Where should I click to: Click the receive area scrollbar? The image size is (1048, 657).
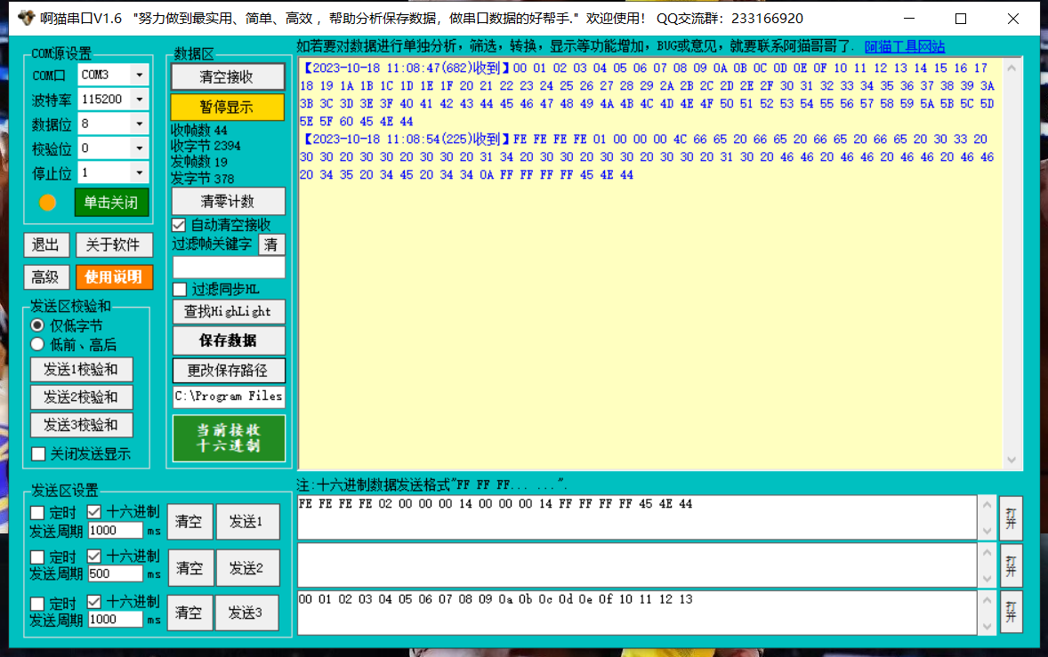coord(1013,258)
